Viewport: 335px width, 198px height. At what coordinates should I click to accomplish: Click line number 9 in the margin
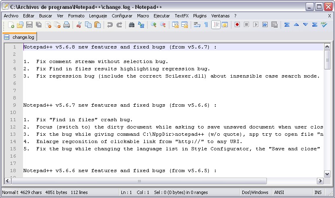pos(15,105)
